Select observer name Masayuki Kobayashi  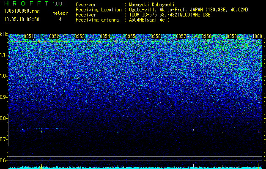(152, 5)
